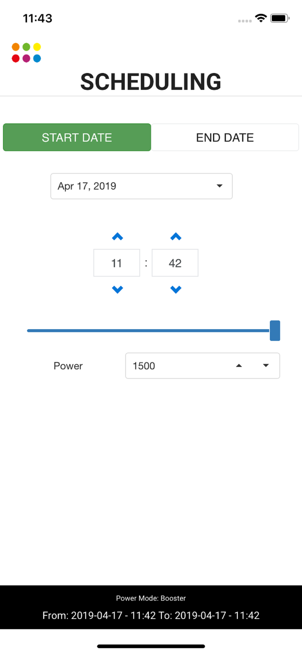Viewport: 302px width, 654px height.
Task: Focus the minutes field showing 42
Action: click(175, 263)
